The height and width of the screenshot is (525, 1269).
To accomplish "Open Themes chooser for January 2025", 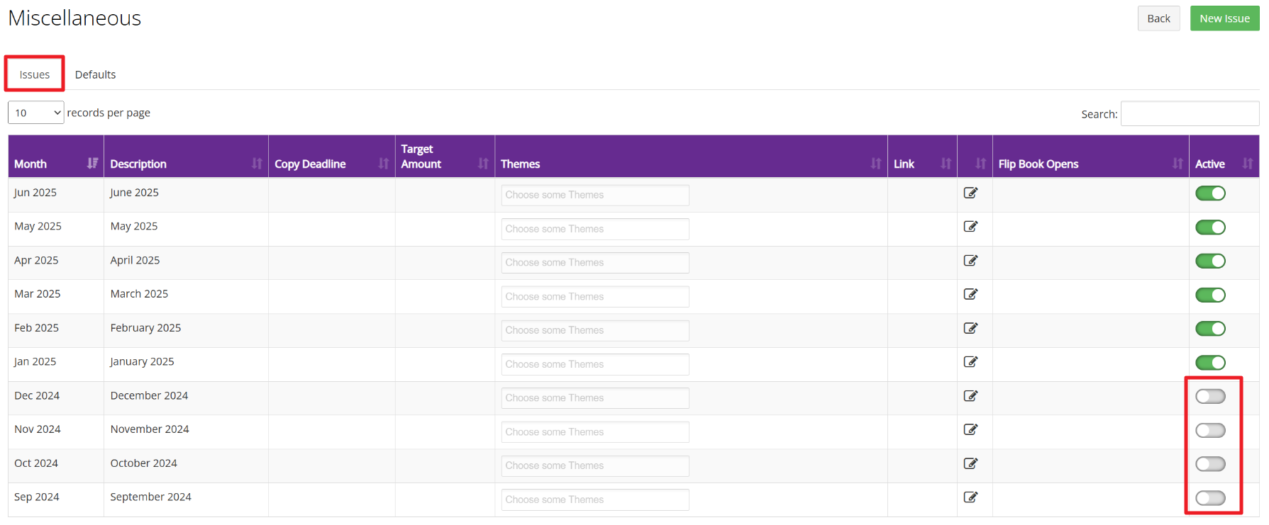I will tap(595, 364).
